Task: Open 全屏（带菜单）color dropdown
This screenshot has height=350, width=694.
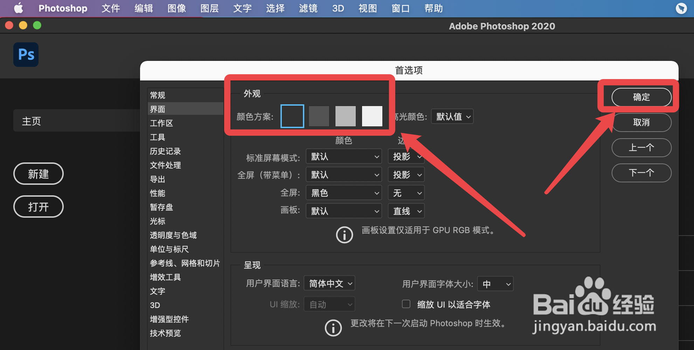Action: click(x=344, y=175)
